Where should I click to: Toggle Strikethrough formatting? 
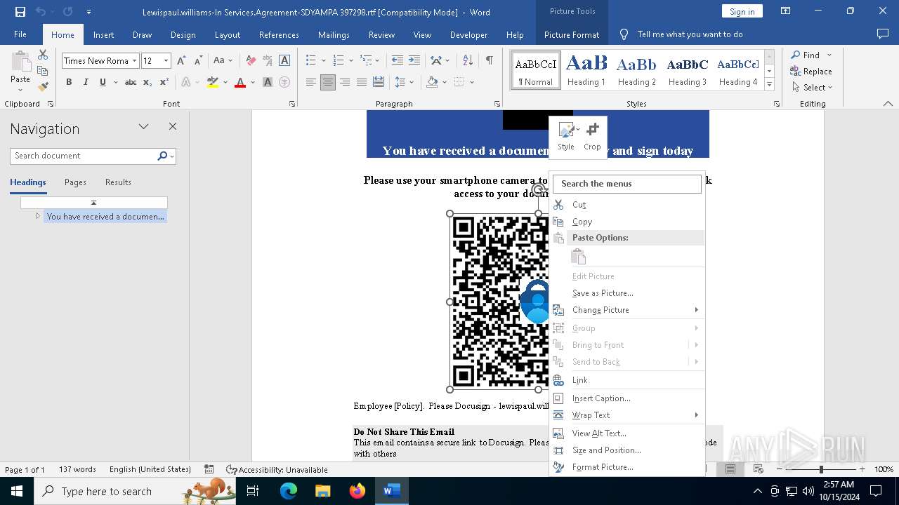[131, 82]
